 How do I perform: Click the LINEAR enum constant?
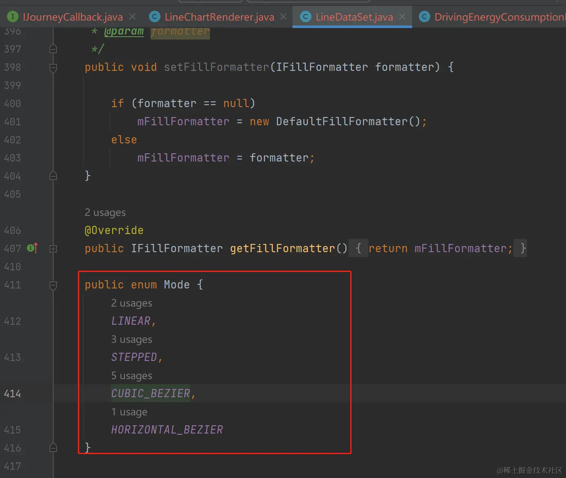point(131,321)
